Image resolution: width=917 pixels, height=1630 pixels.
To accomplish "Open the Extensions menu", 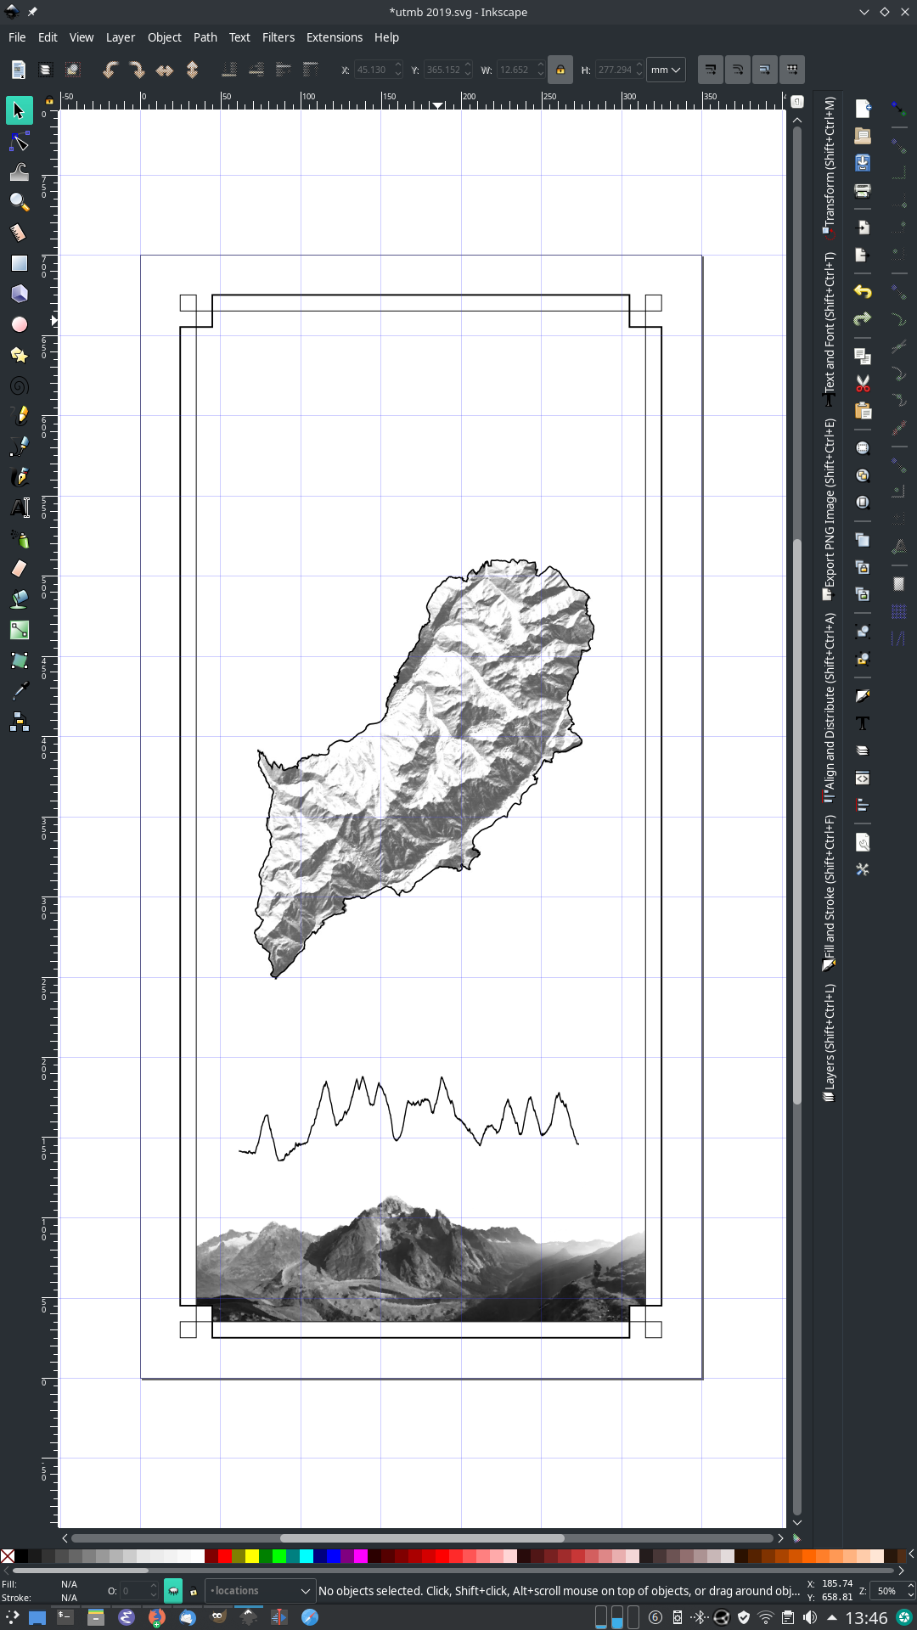I will pyautogui.click(x=335, y=37).
